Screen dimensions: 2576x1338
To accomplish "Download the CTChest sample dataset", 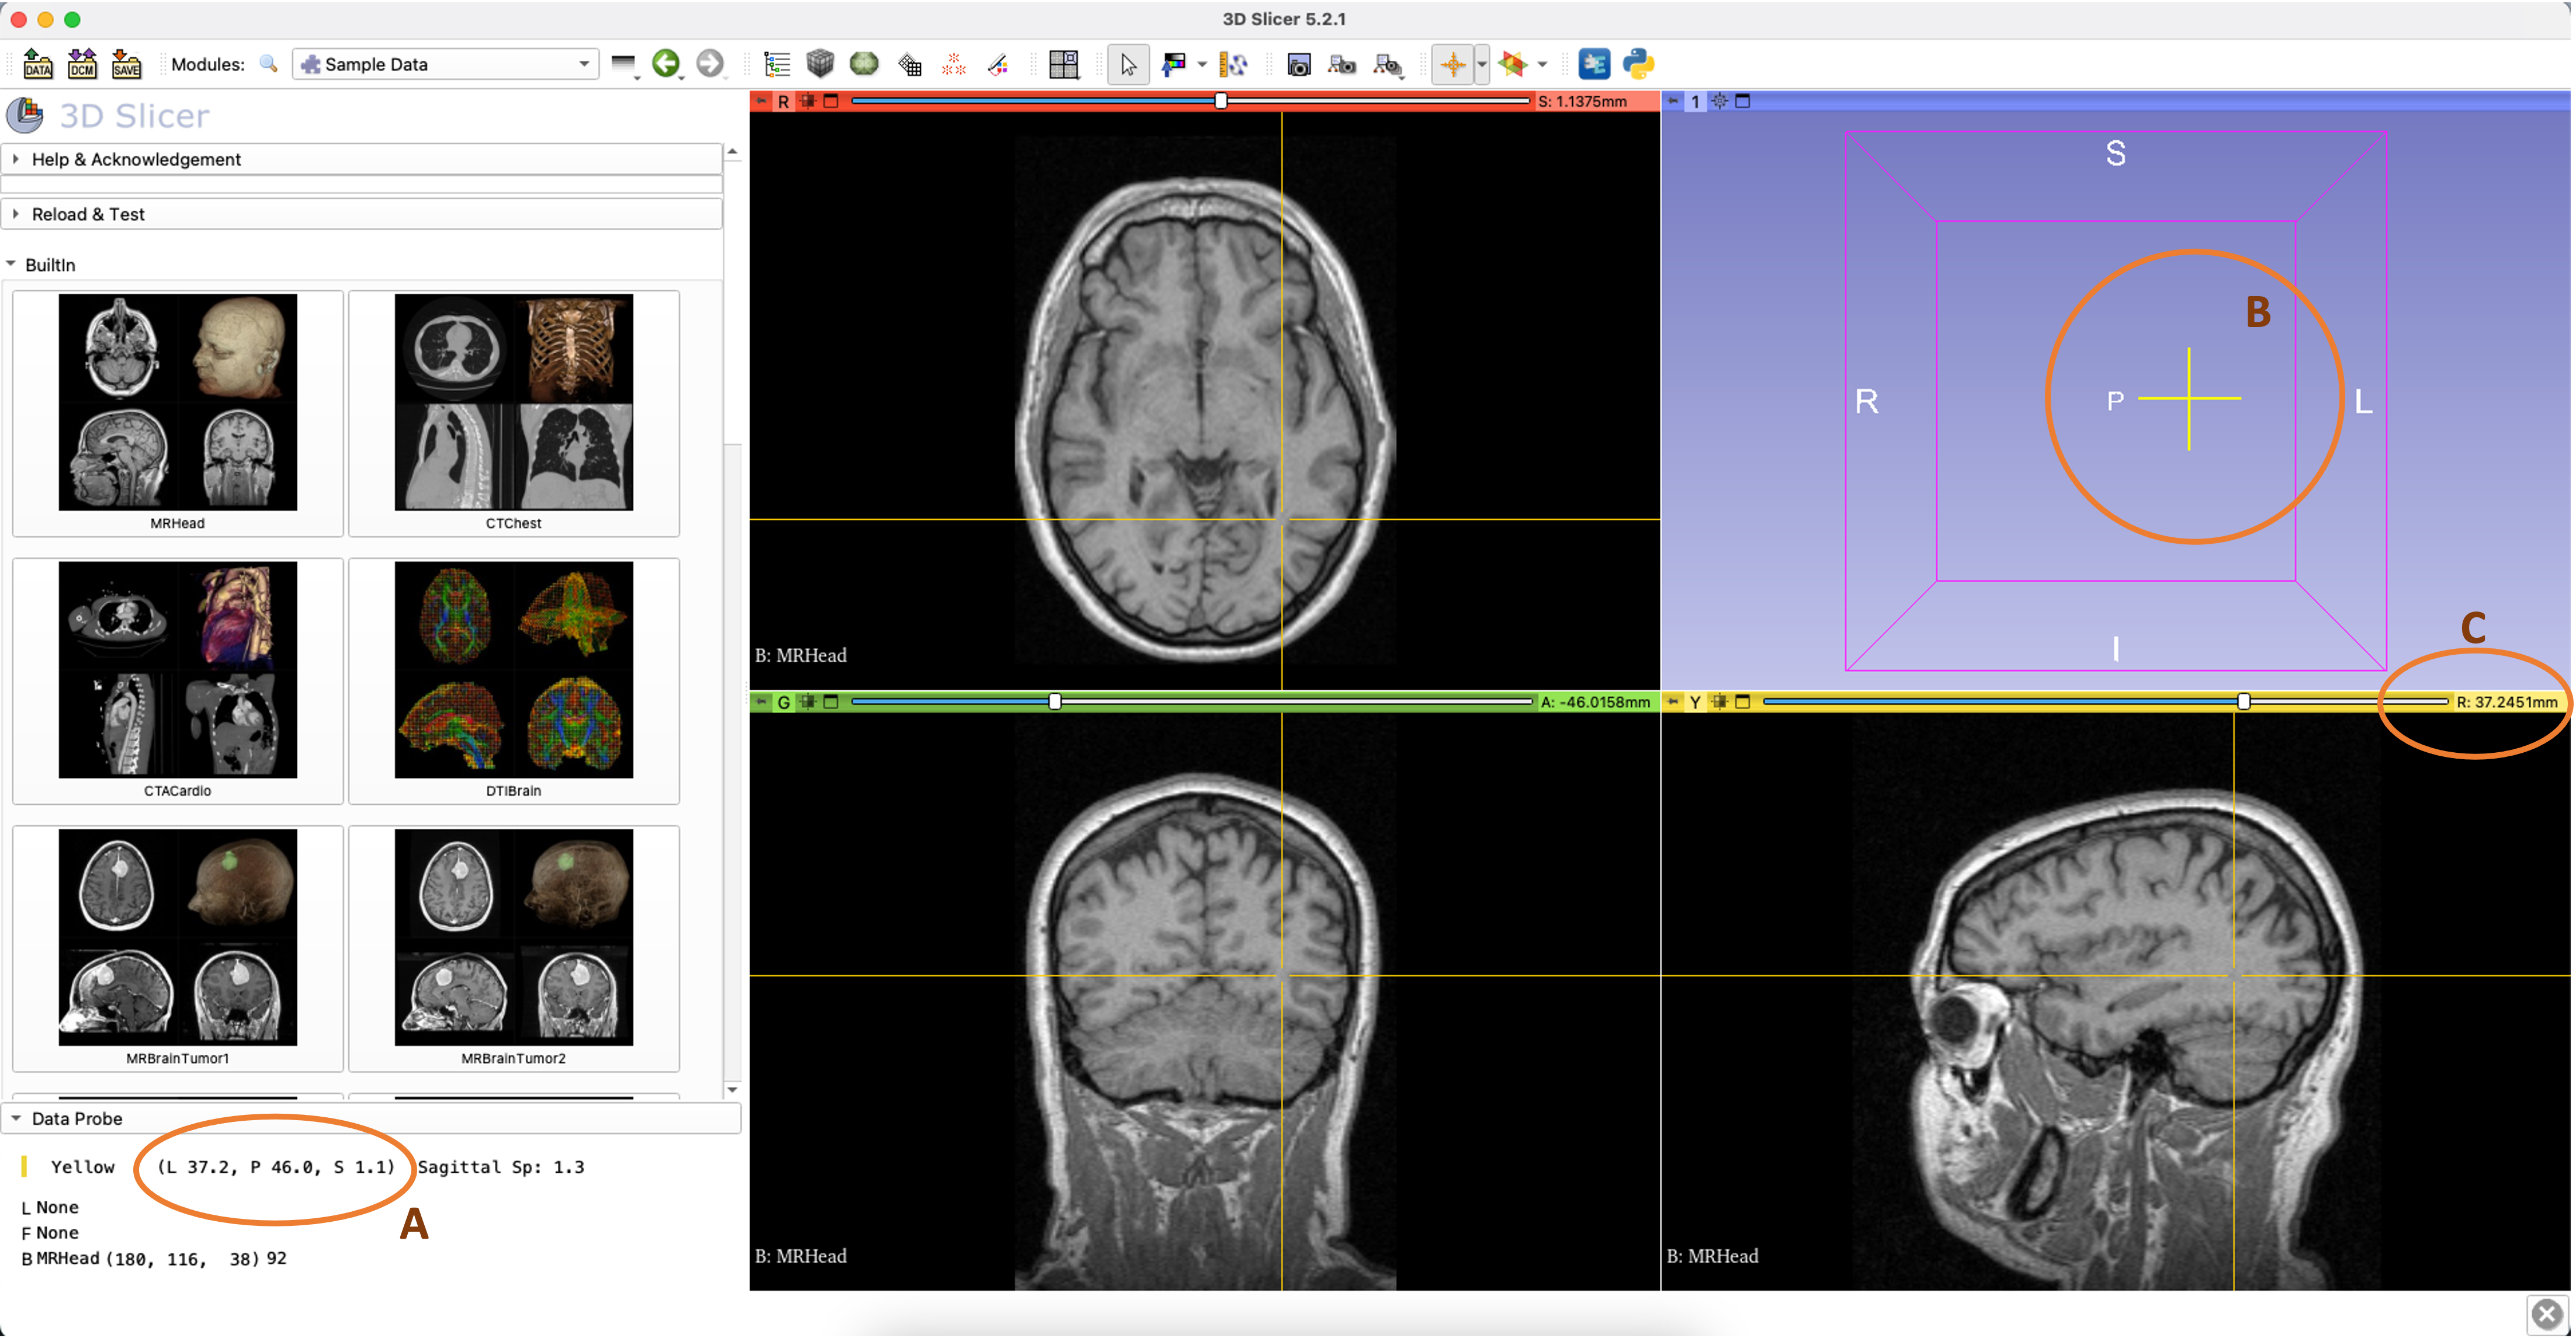I will pyautogui.click(x=514, y=413).
